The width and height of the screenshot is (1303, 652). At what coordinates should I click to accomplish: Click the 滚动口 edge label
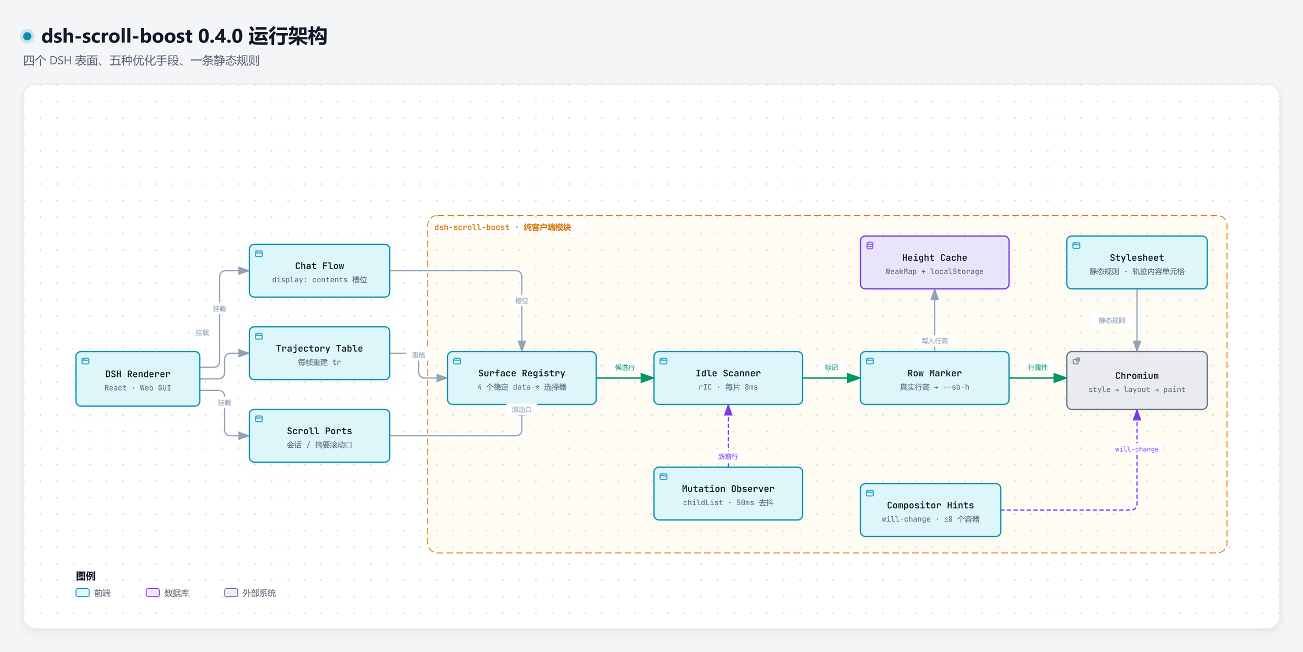pyautogui.click(x=521, y=409)
